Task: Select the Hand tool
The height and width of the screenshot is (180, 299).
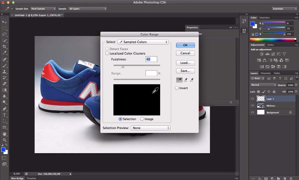Action: click(x=4, y=134)
